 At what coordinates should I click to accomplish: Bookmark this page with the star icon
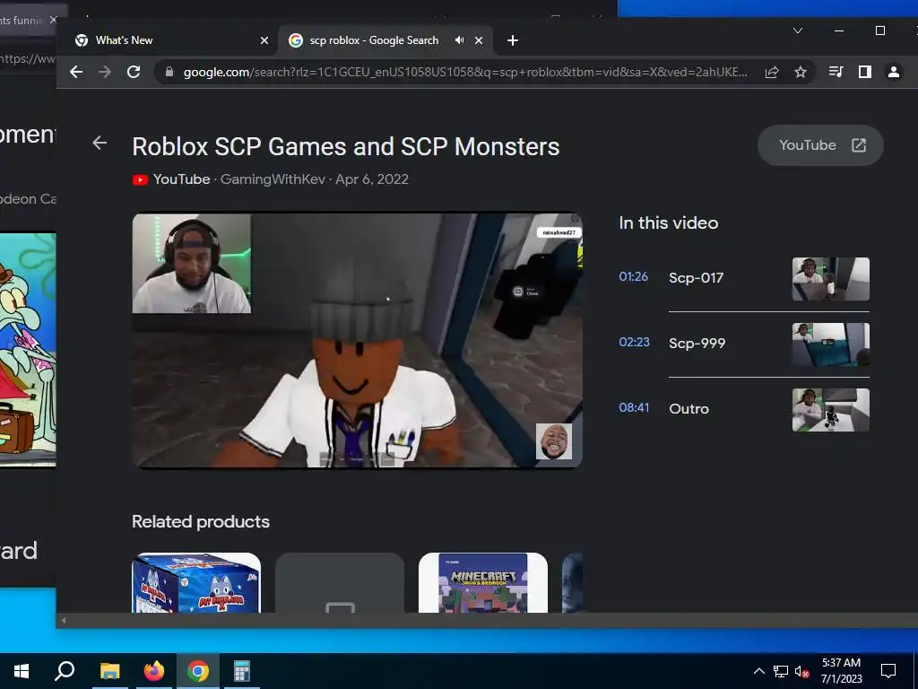pos(801,72)
